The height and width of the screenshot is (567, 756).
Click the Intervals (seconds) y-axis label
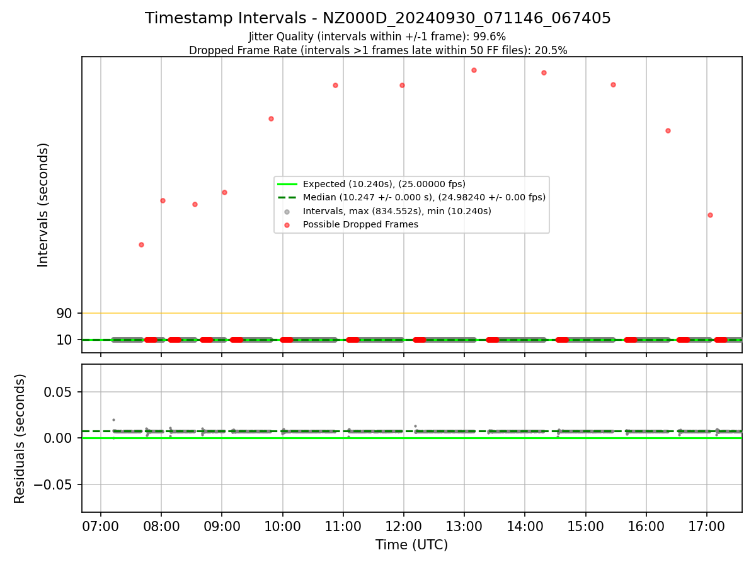43,205
